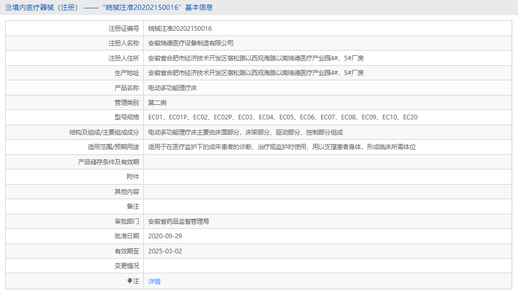
Task: Click the 生产地址 label
Action: click(127, 73)
